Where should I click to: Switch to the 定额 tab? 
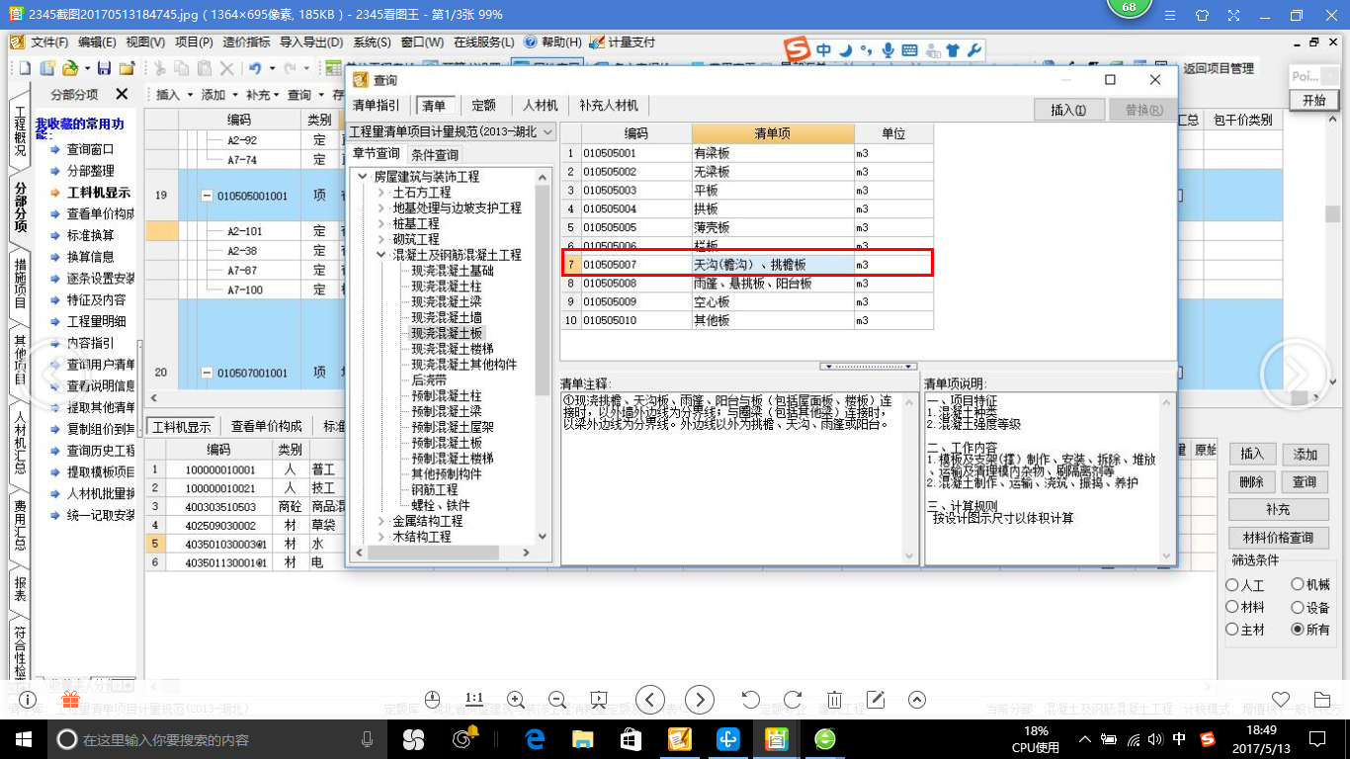click(483, 106)
